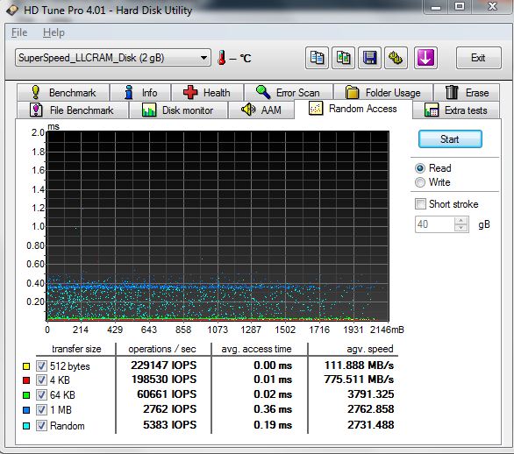This screenshot has height=454, width=514.
Task: Select the Read radio button
Action: tap(420, 168)
